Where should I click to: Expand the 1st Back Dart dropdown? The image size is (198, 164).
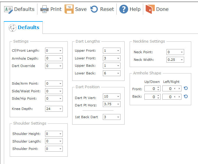[118, 117]
